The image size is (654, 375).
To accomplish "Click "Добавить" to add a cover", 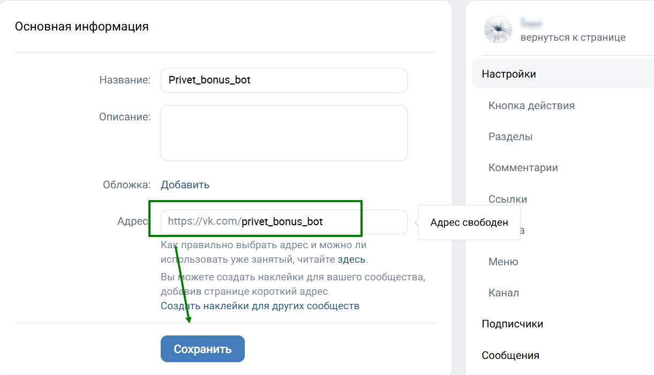I will pos(185,185).
